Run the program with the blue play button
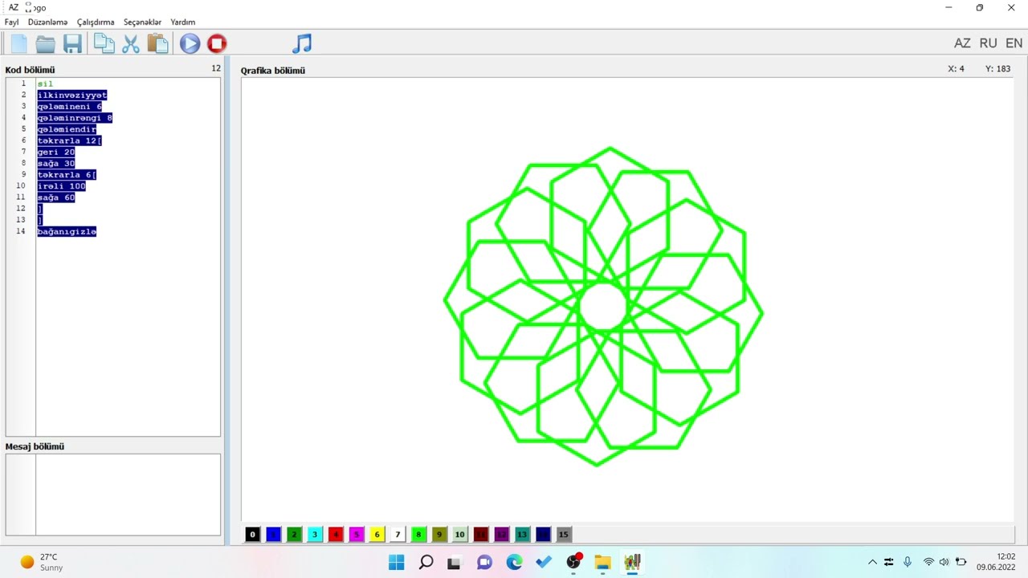This screenshot has width=1028, height=578. point(190,43)
